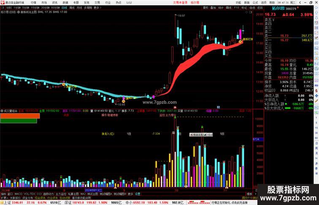Expand the 更多 periods dropdown
319x205 pixels.
tap(97, 8)
